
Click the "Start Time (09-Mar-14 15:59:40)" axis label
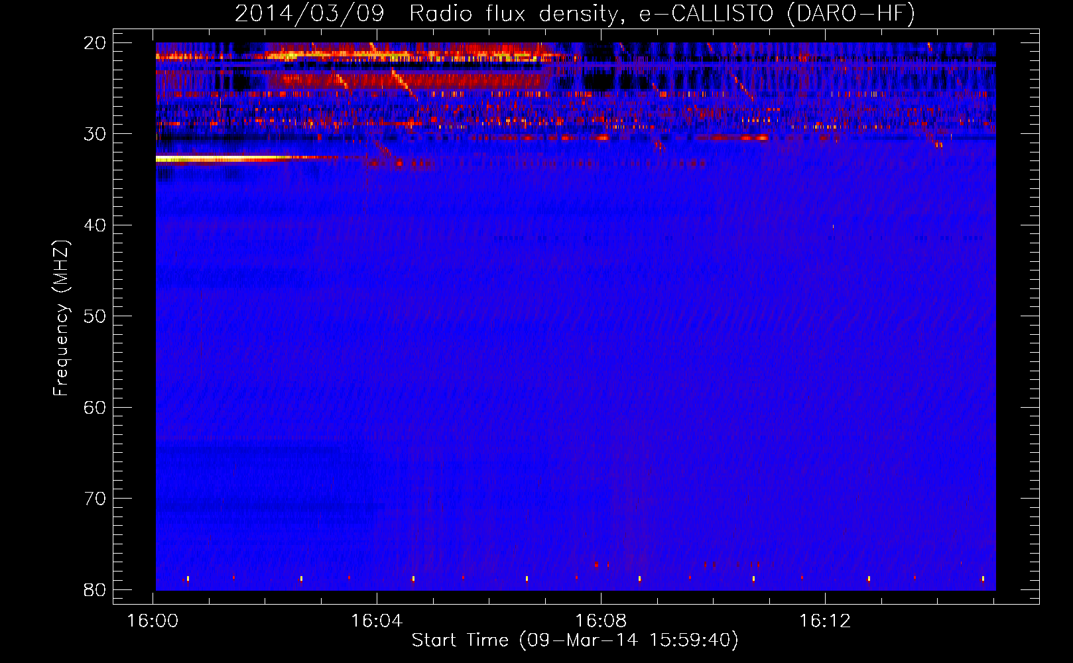pos(575,640)
